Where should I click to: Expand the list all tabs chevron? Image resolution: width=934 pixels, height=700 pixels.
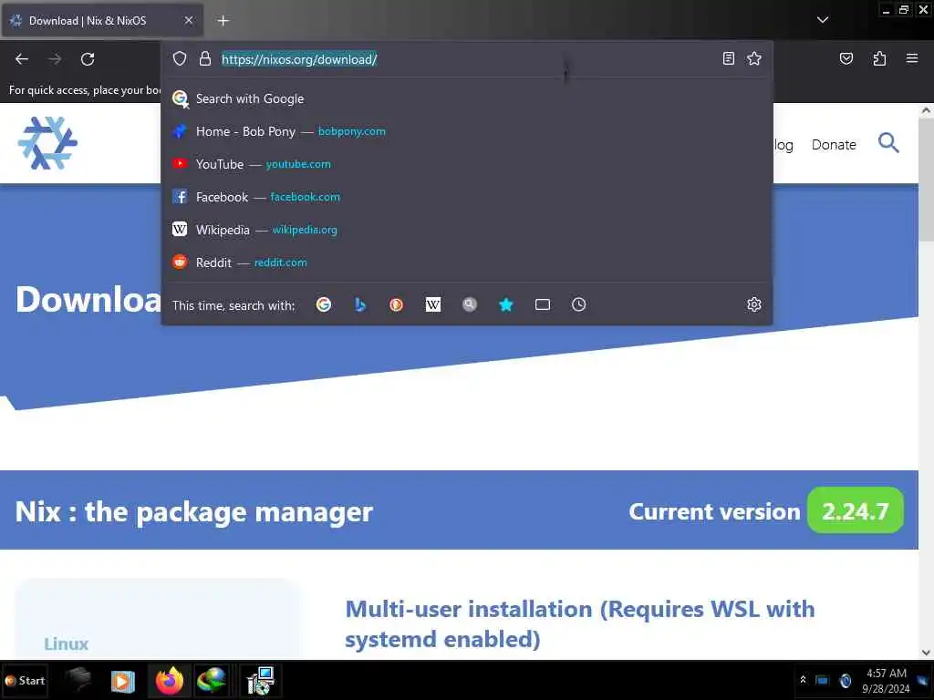tap(823, 20)
